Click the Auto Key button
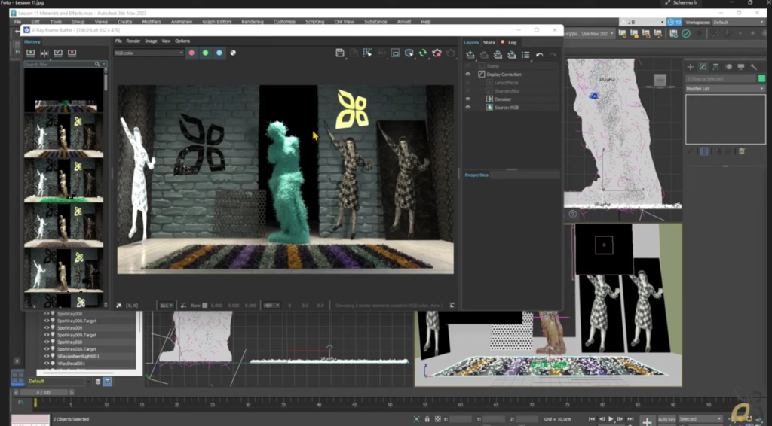 tap(666, 419)
